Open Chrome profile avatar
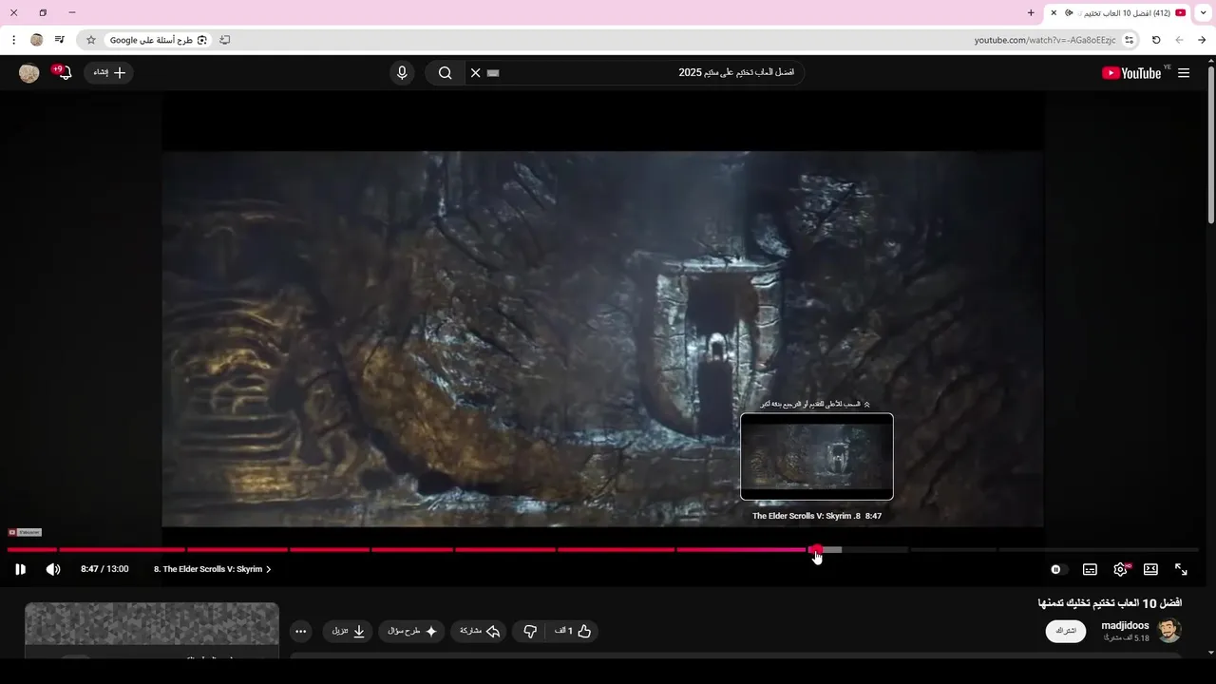Viewport: 1216px width, 684px height. pos(37,40)
